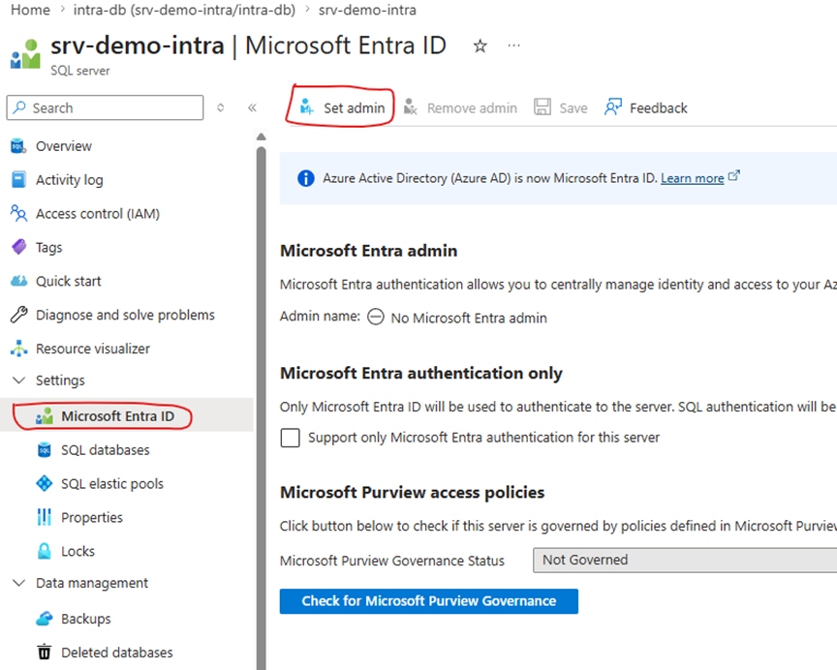Click the Feedback icon in toolbar
This screenshot has height=670, width=837.
[x=613, y=107]
